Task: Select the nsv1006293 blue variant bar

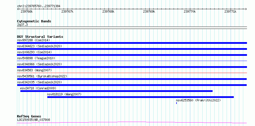Action: [x=132, y=55]
